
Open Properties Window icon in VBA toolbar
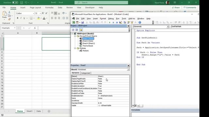click(128, 22)
